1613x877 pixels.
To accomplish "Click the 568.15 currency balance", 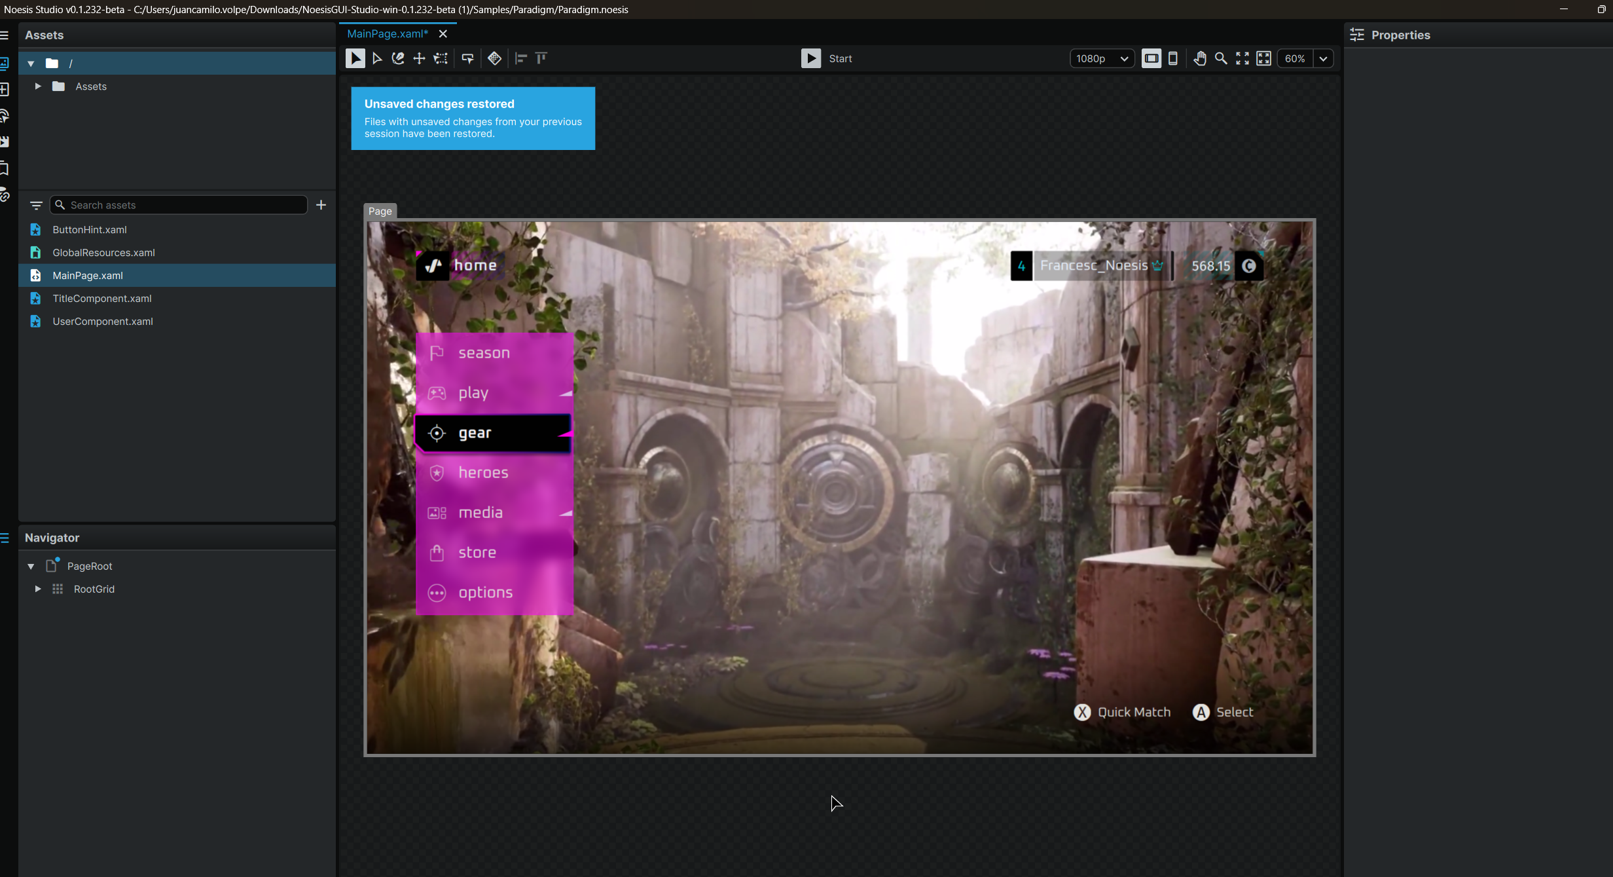I will coord(1211,266).
